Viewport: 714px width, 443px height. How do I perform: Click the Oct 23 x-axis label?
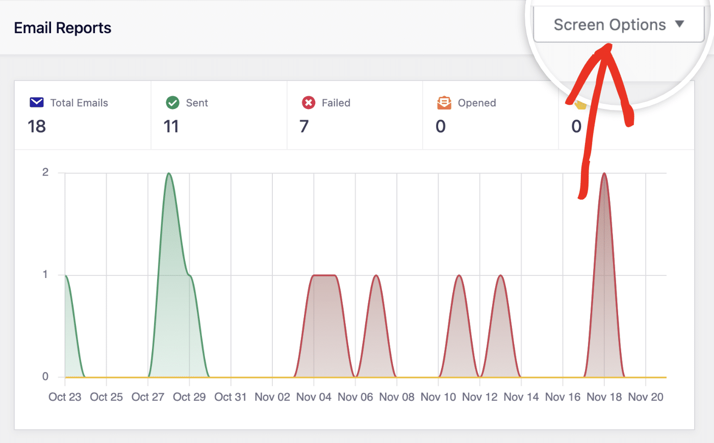pyautogui.click(x=65, y=397)
